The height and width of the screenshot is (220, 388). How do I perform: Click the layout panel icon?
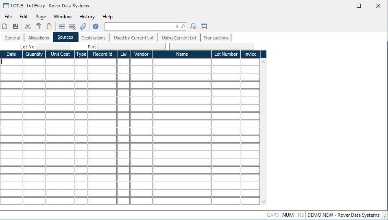(x=204, y=26)
